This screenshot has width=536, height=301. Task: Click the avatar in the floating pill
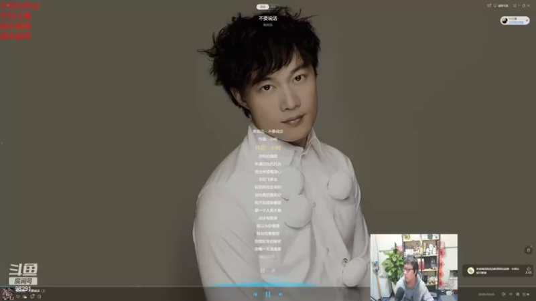click(x=505, y=21)
